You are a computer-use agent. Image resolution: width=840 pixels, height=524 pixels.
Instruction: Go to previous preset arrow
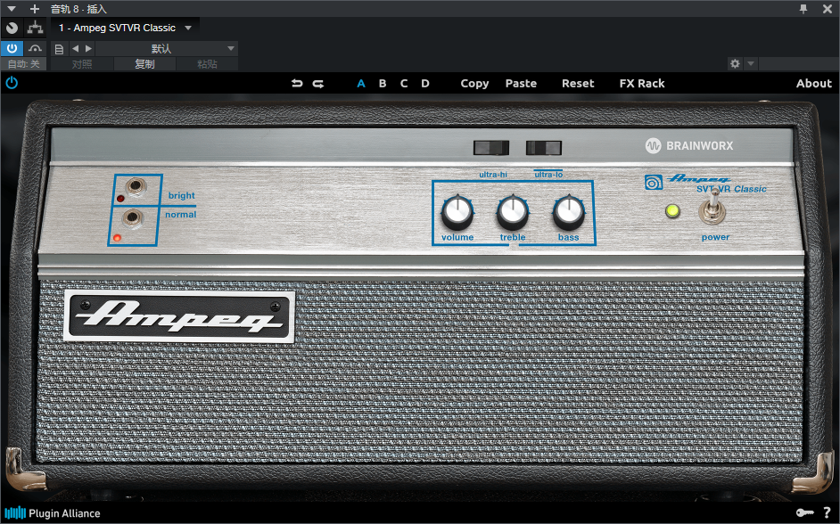[x=75, y=48]
